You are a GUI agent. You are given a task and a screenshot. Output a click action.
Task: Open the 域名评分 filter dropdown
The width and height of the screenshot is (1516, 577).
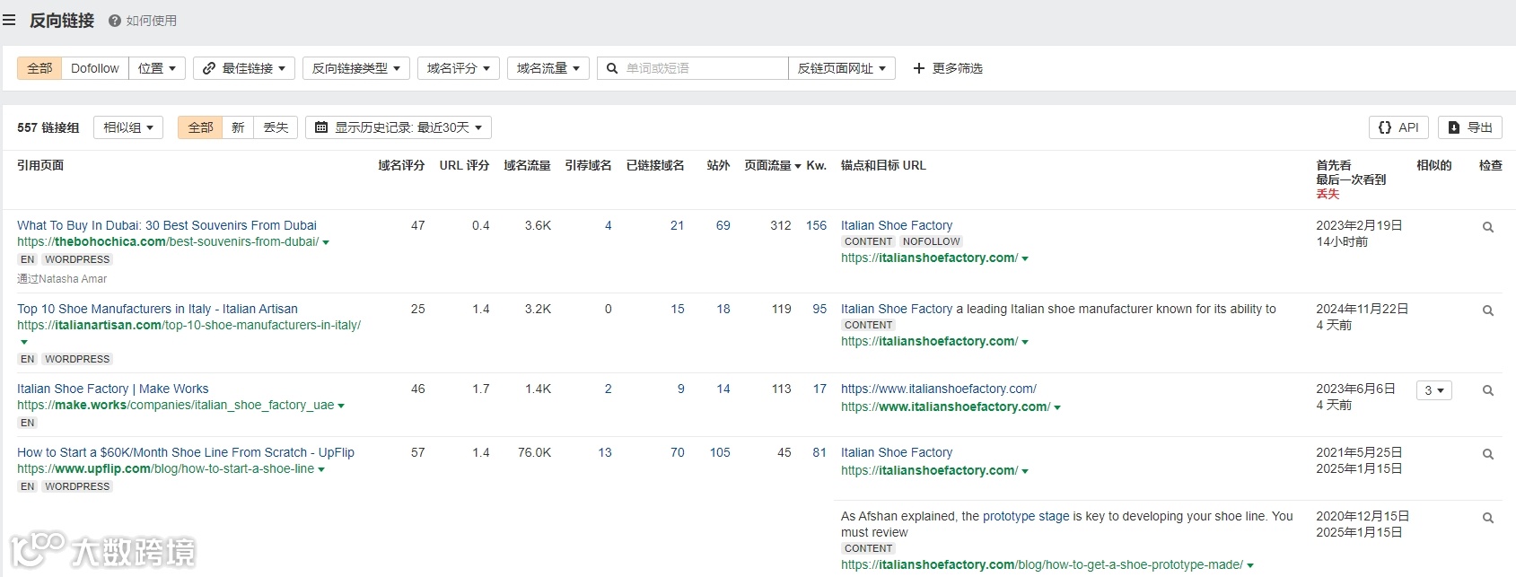459,68
